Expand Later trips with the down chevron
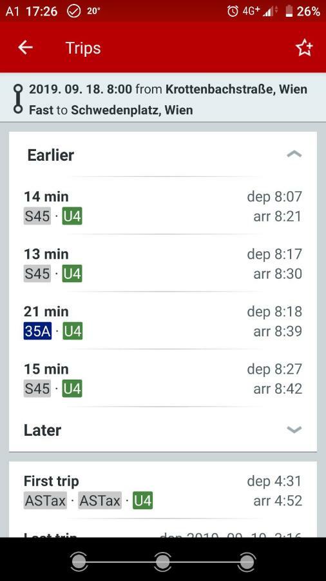Screen dimensions: 326x581 (294, 430)
